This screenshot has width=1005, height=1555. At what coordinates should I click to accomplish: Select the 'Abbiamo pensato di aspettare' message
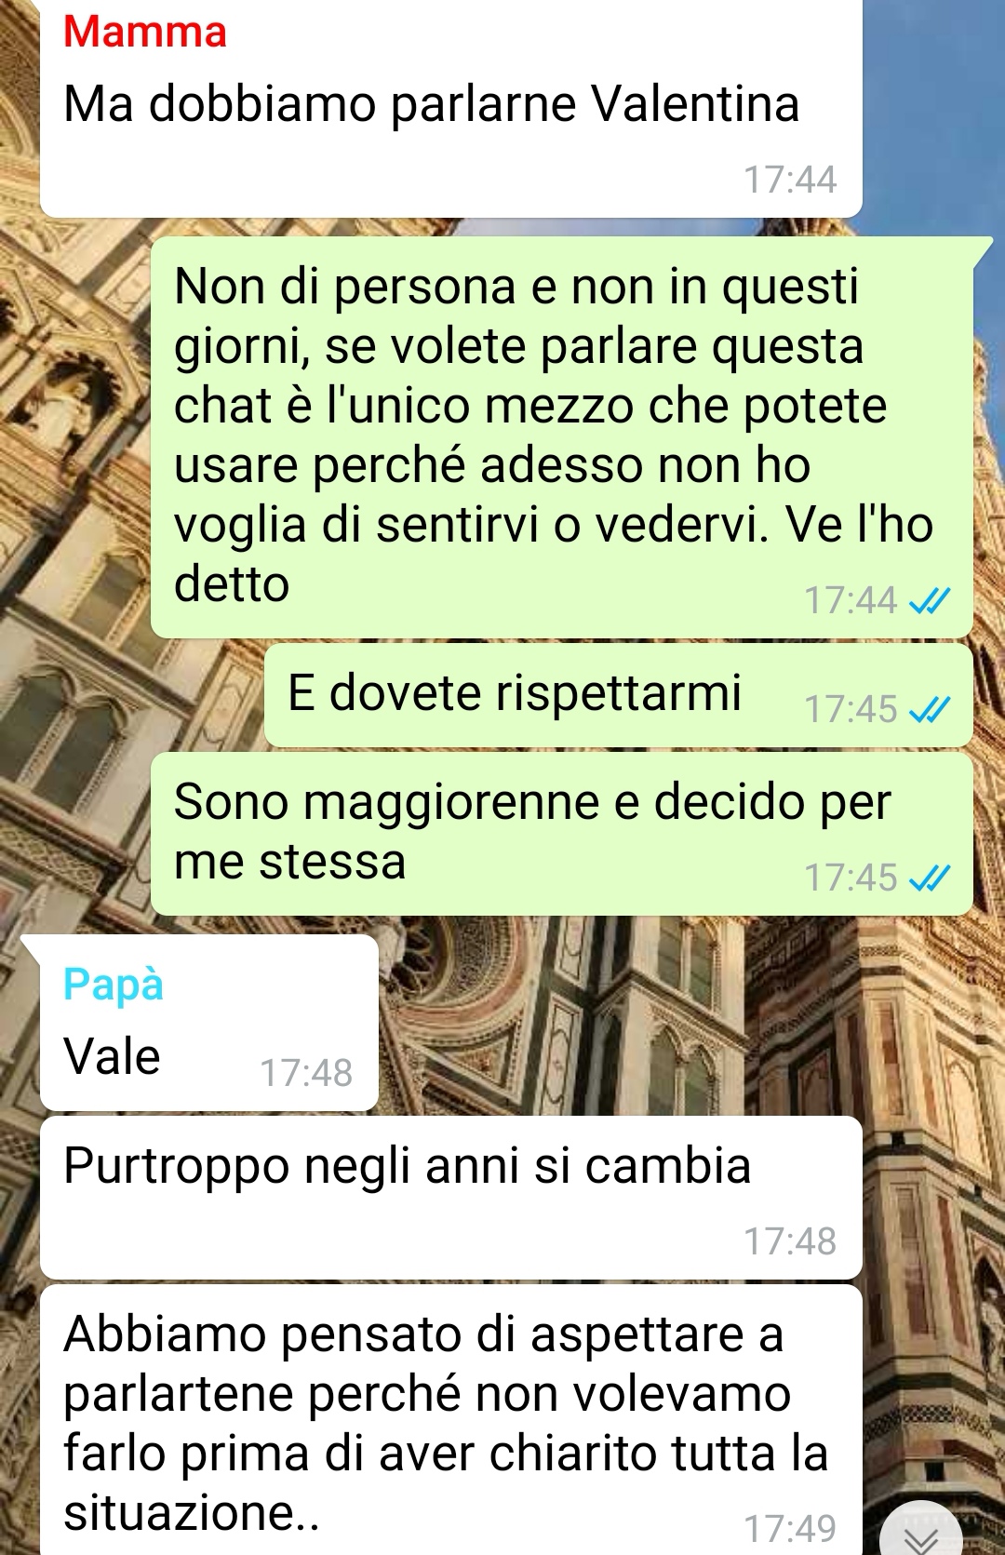coord(450,1419)
